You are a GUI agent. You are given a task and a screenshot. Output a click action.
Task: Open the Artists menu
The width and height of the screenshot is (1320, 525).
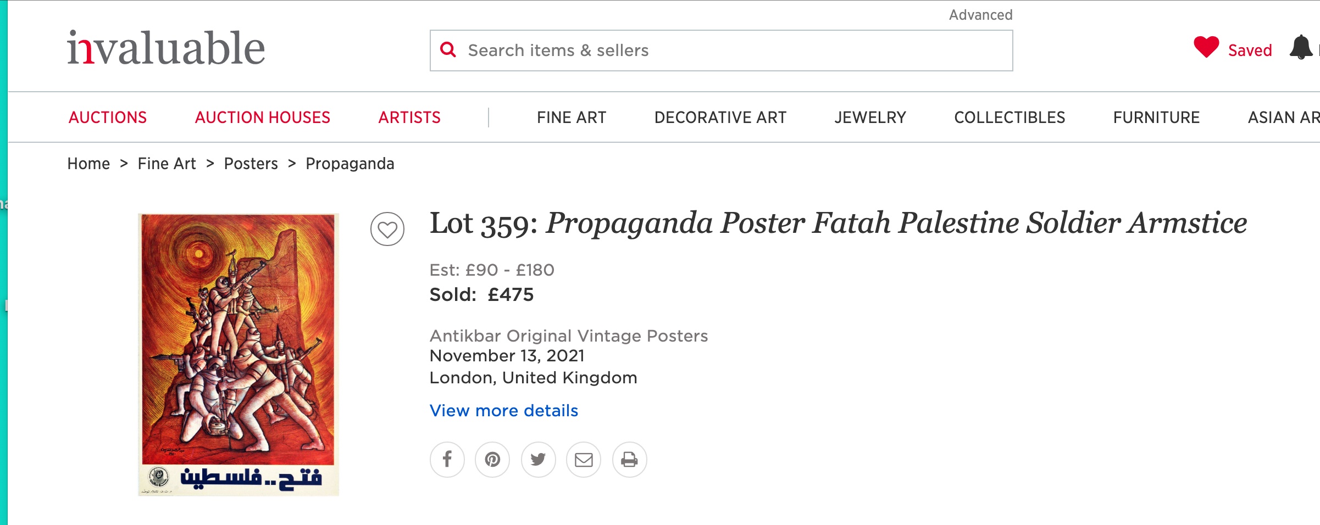click(409, 118)
